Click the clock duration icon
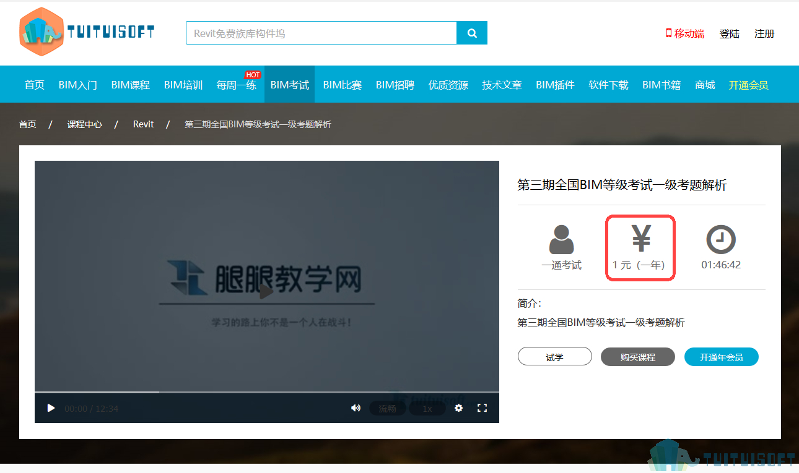Image resolution: width=799 pixels, height=473 pixels. [x=721, y=239]
